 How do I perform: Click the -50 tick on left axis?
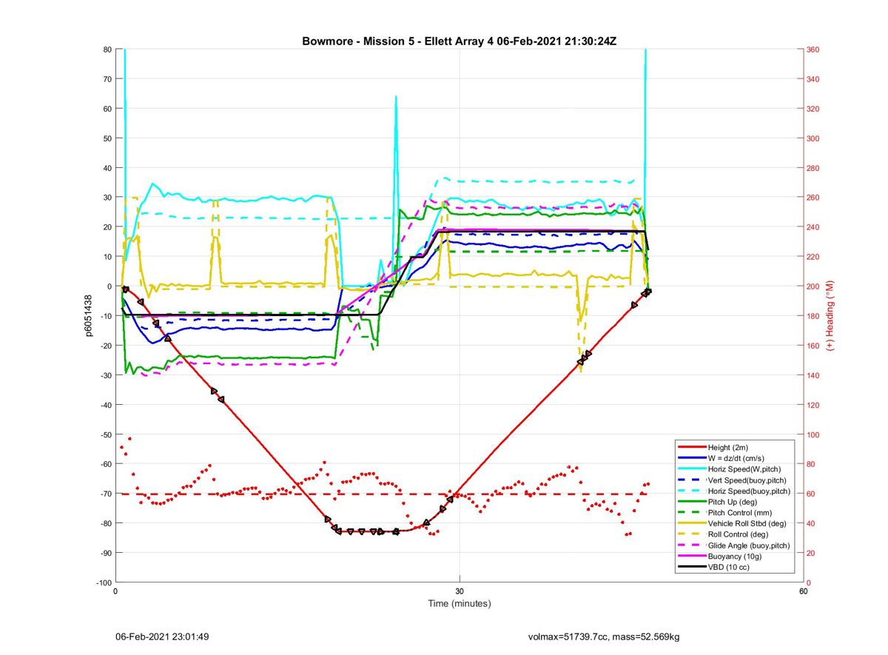tap(105, 434)
